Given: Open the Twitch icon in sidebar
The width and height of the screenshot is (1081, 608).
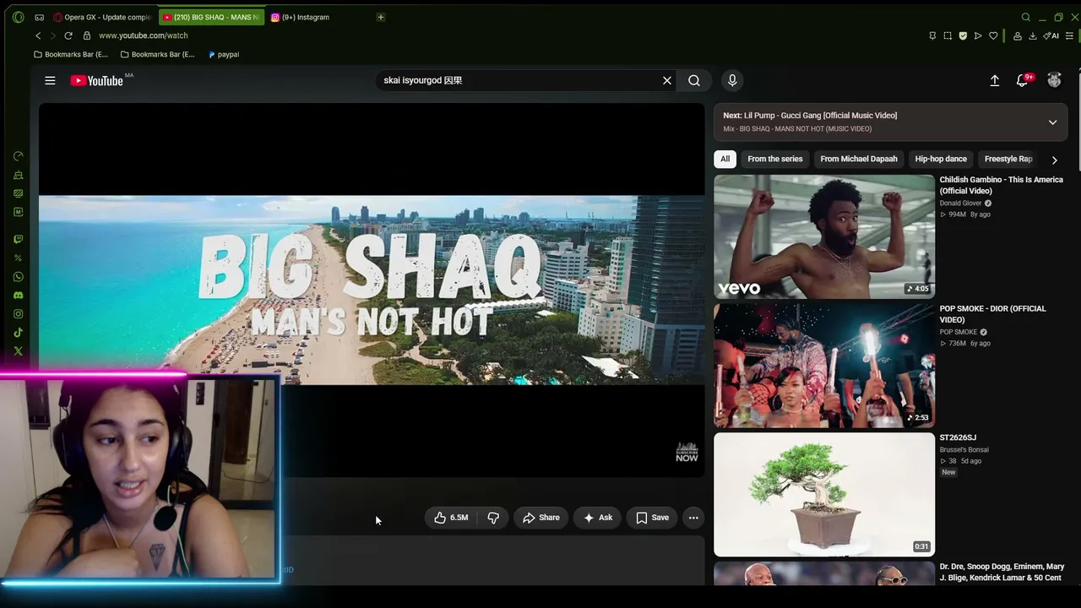Looking at the screenshot, I should (19, 240).
